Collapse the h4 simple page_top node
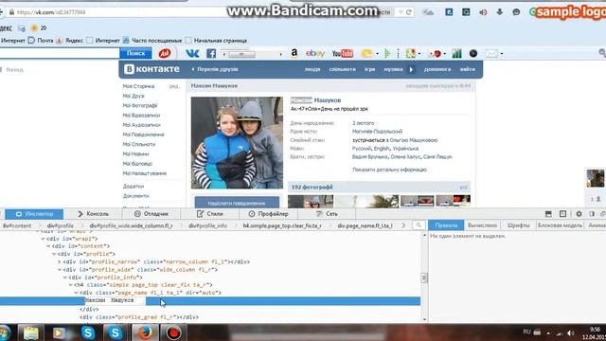The image size is (606, 341). [71, 285]
